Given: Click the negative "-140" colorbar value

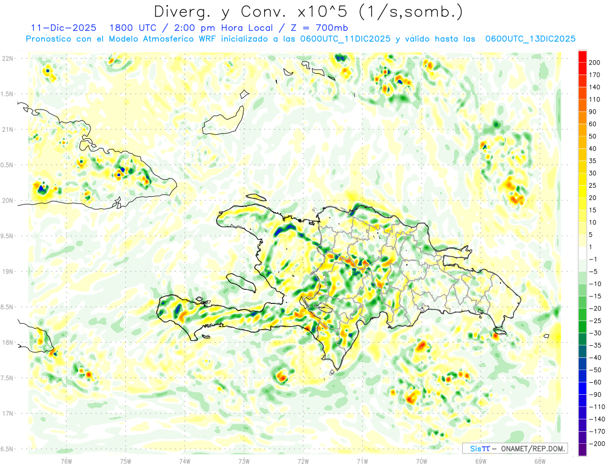Looking at the screenshot, I should pos(597,419).
